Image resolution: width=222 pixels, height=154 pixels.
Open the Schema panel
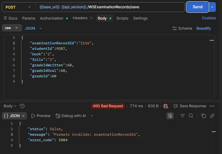182,28
